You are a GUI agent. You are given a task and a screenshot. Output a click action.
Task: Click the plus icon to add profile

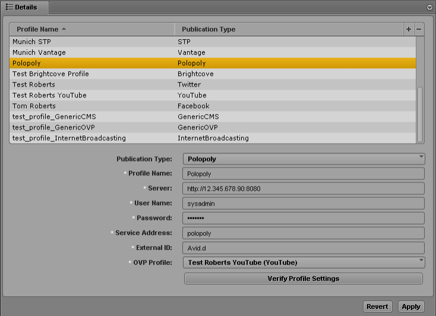coord(408,29)
